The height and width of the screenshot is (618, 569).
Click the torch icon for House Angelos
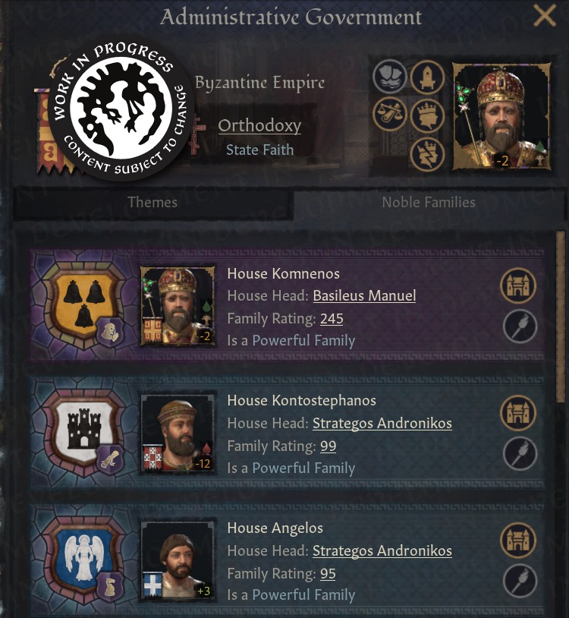520,582
